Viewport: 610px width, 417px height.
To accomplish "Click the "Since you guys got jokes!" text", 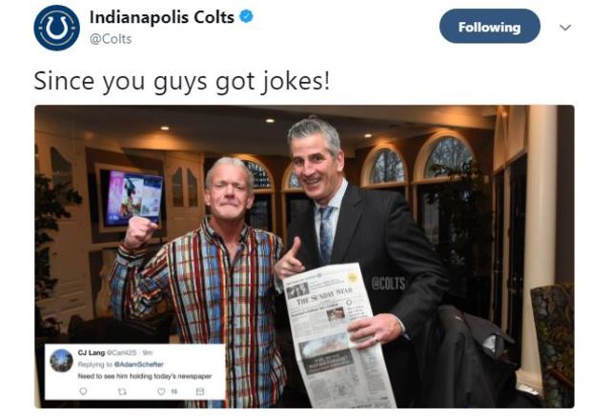I will coord(182,82).
